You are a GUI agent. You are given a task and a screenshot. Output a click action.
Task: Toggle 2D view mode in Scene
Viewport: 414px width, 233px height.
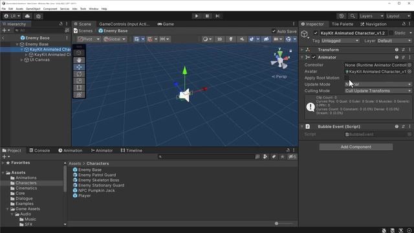(x=219, y=39)
